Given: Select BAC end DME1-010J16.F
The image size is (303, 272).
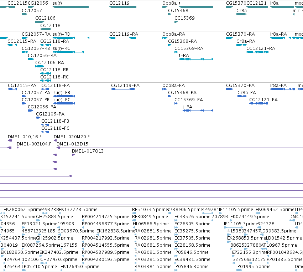Looking at the screenshot, I should point(25,137).
